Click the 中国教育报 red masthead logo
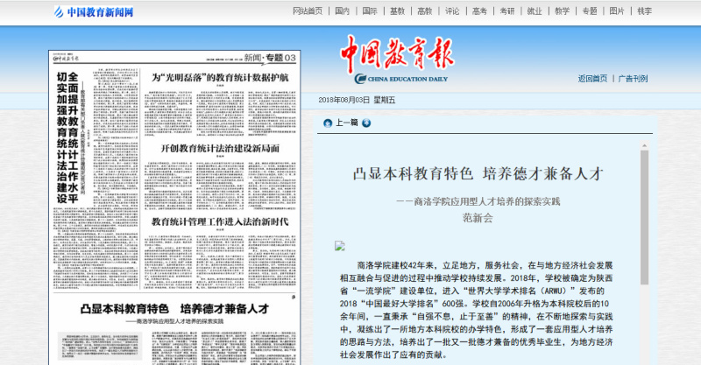 397,53
